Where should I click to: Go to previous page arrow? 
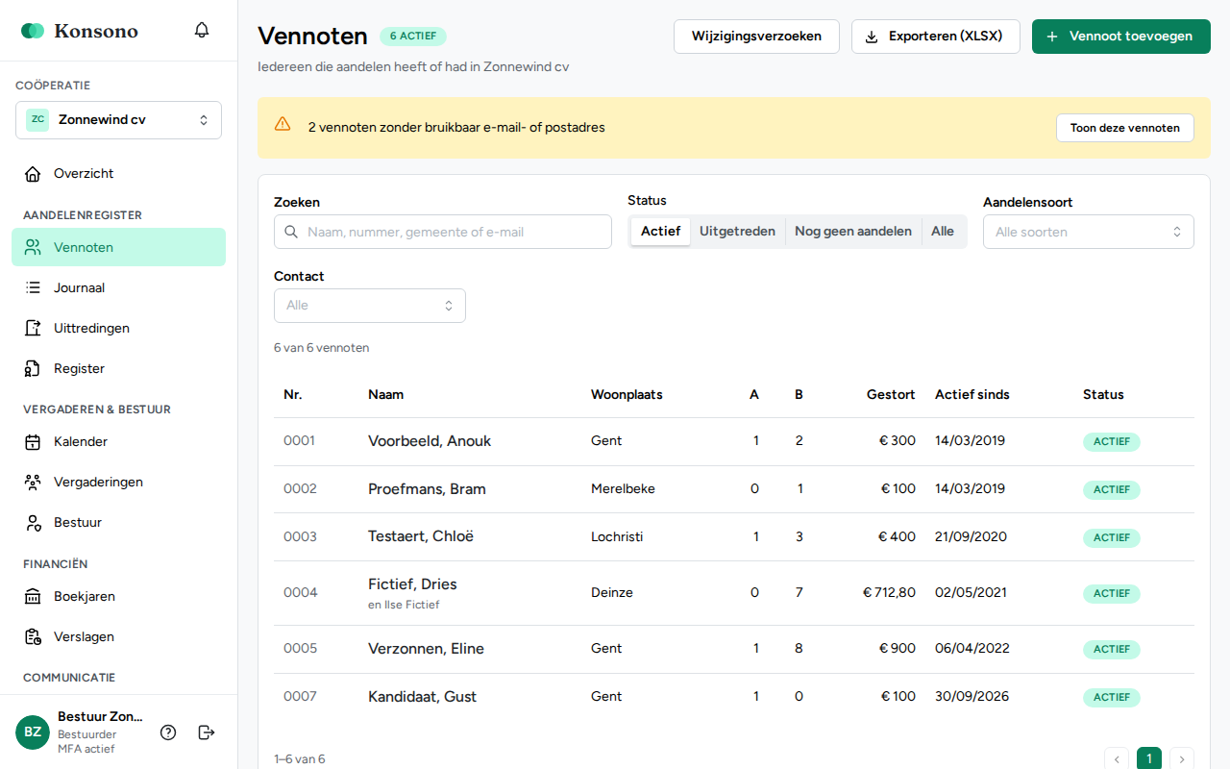click(x=1117, y=759)
